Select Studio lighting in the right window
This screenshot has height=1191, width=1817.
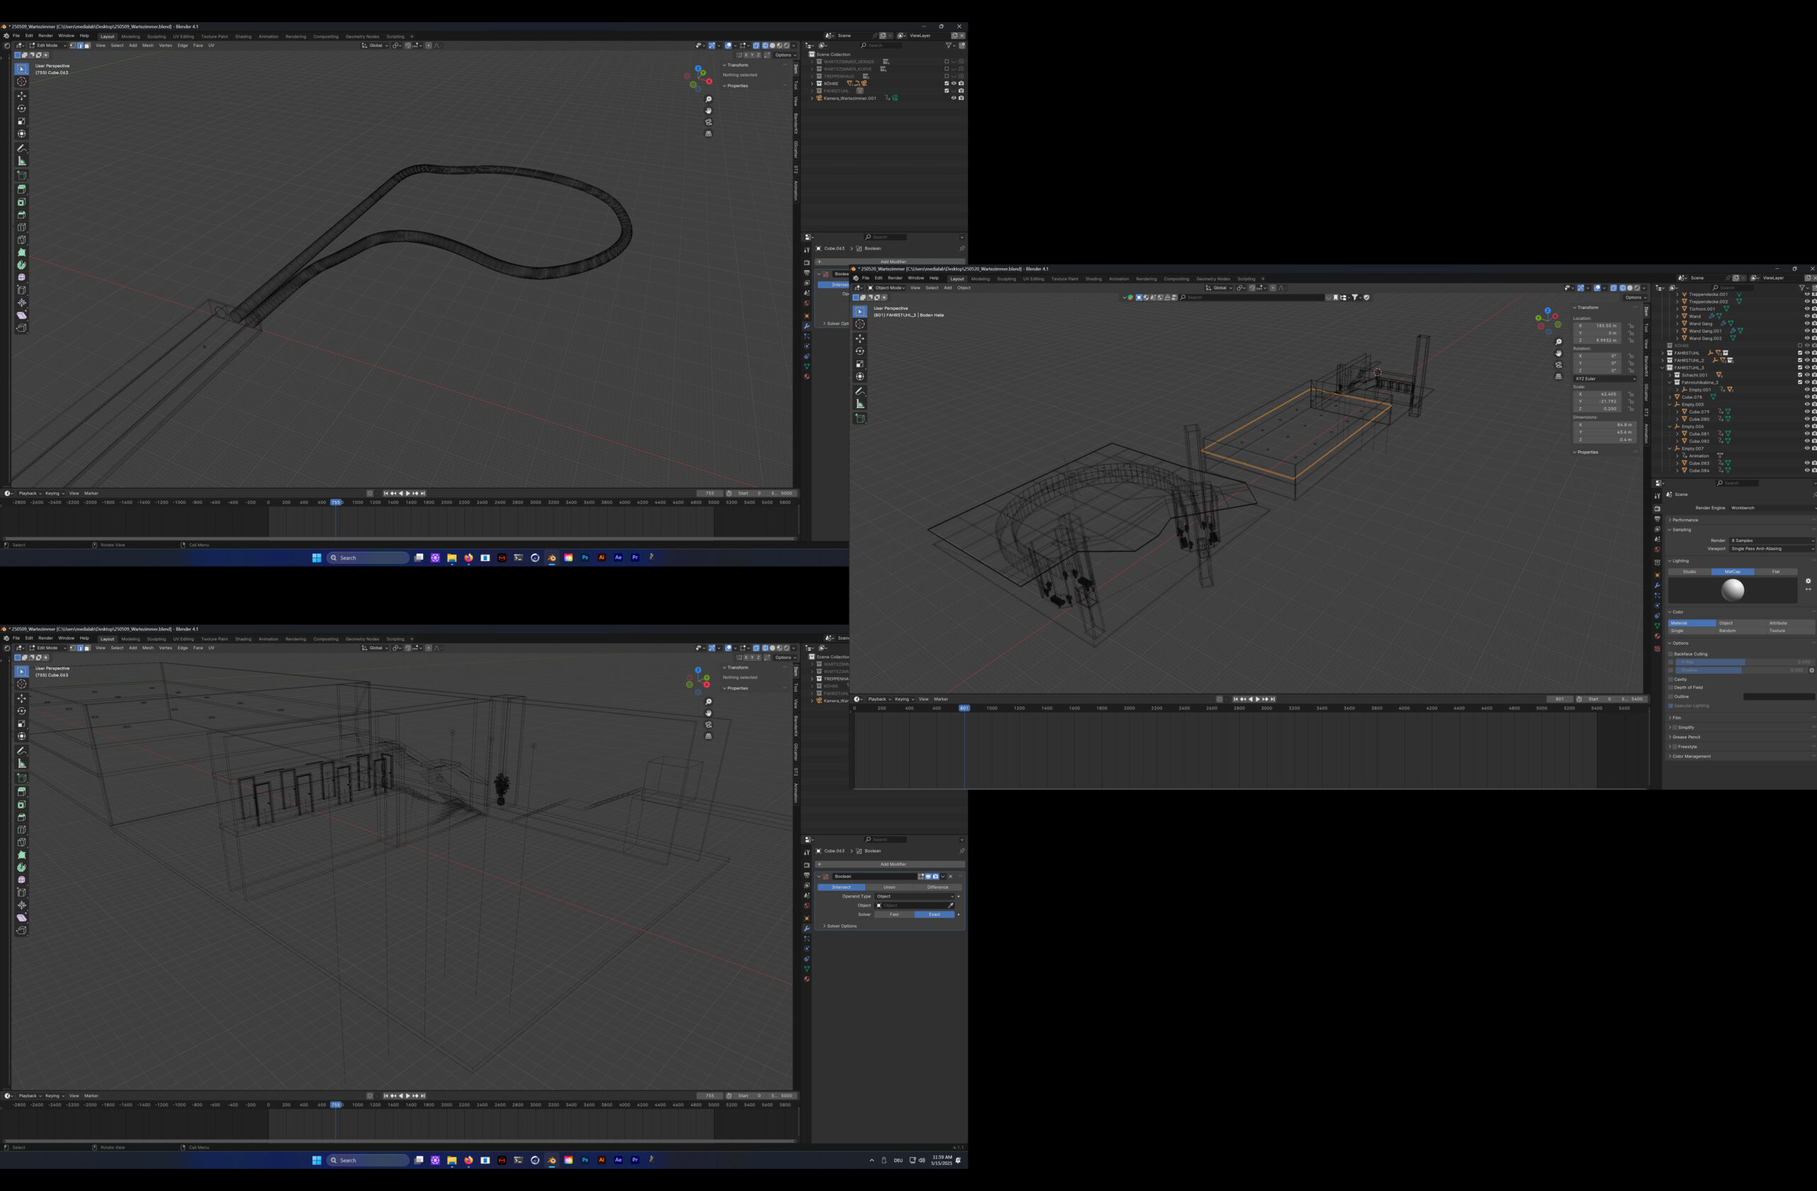pos(1689,572)
